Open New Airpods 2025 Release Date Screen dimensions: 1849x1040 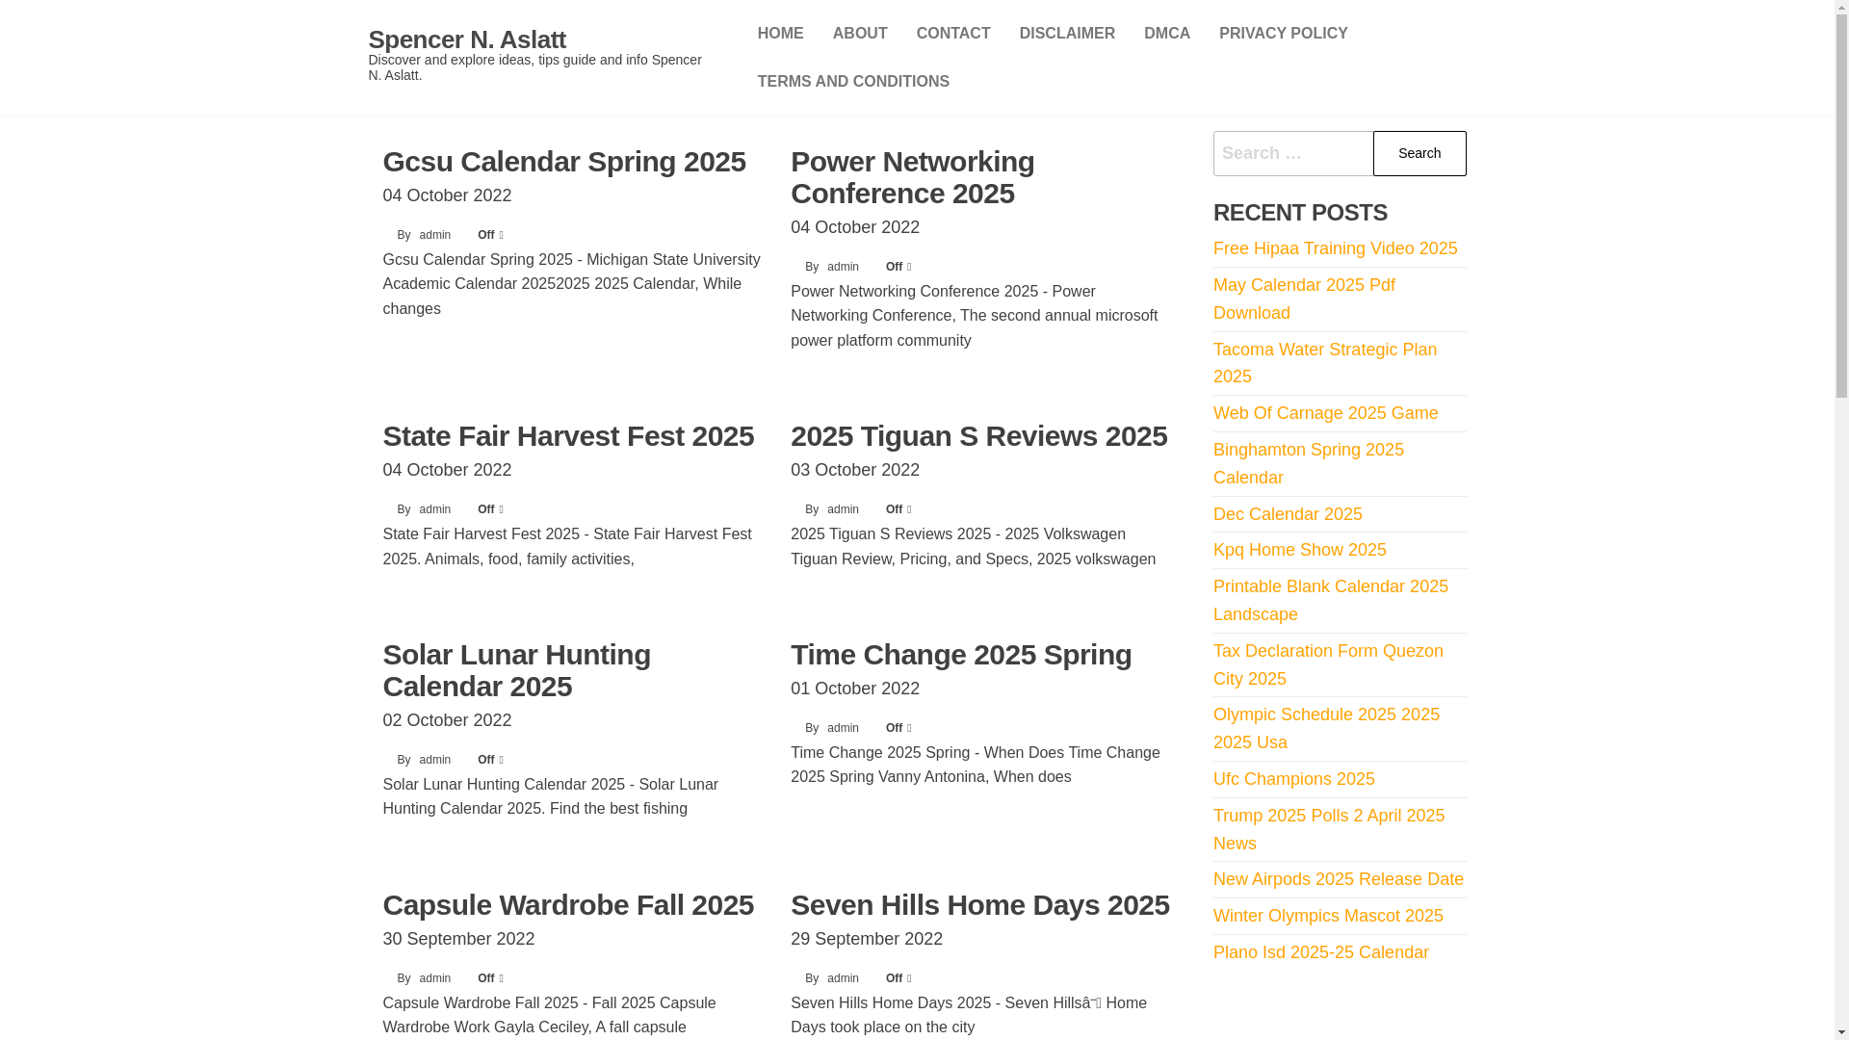tap(1338, 879)
